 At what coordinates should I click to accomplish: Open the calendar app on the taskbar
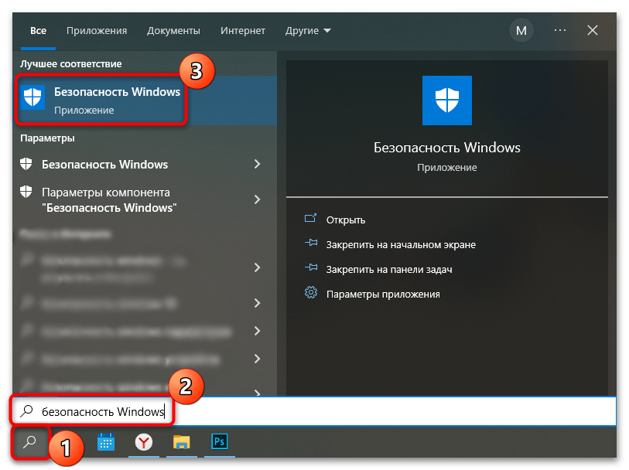coord(106,442)
